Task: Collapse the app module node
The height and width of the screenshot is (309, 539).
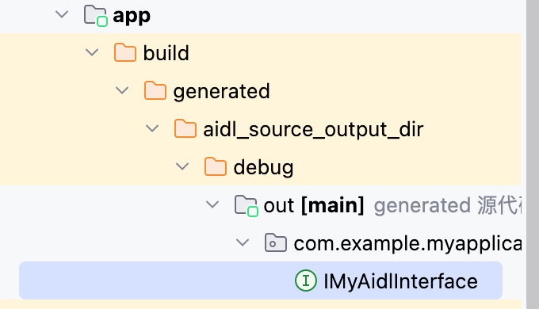Action: click(62, 14)
